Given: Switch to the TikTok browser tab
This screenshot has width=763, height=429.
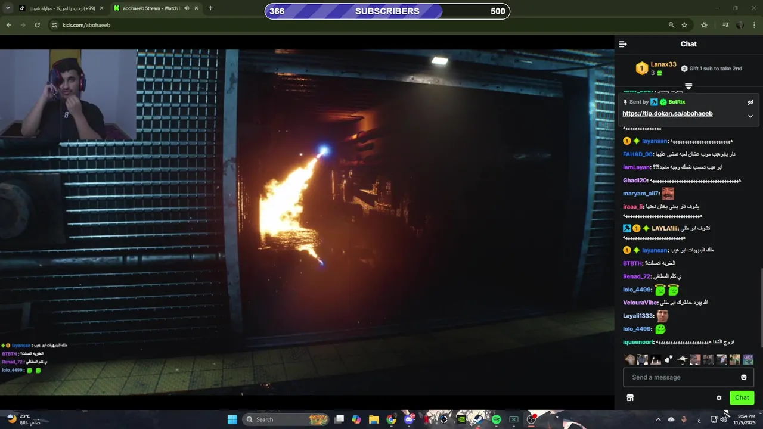Looking at the screenshot, I should (60, 8).
